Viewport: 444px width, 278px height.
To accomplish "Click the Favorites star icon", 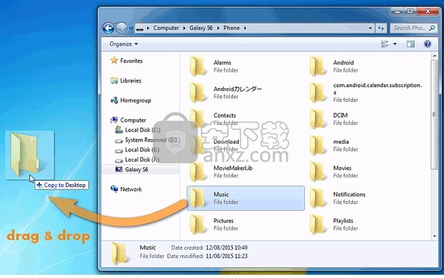I will pyautogui.click(x=114, y=60).
